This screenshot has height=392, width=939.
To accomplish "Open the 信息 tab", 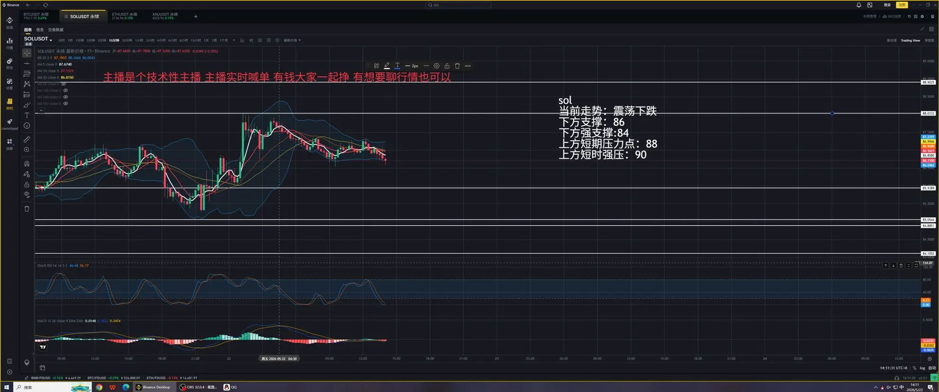I will click(40, 30).
